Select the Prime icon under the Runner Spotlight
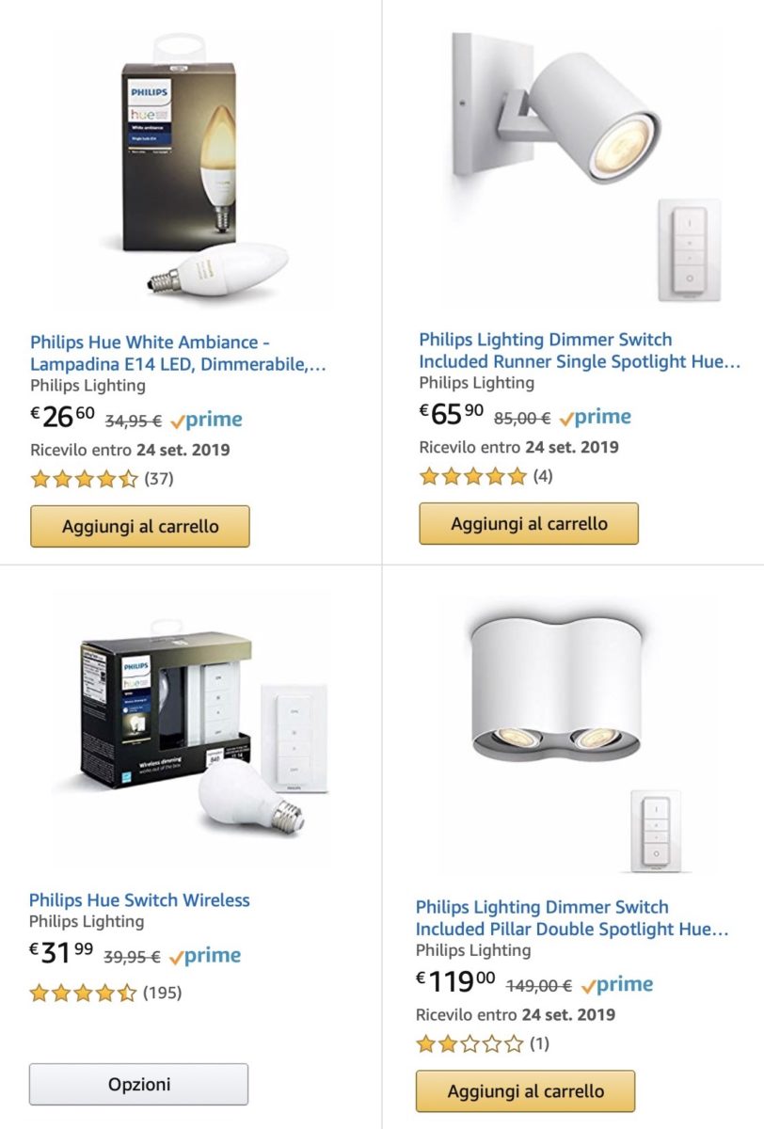Image resolution: width=764 pixels, height=1129 pixels. point(599,416)
